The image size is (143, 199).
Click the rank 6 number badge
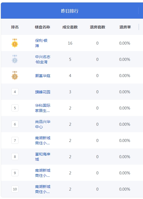tap(15, 124)
